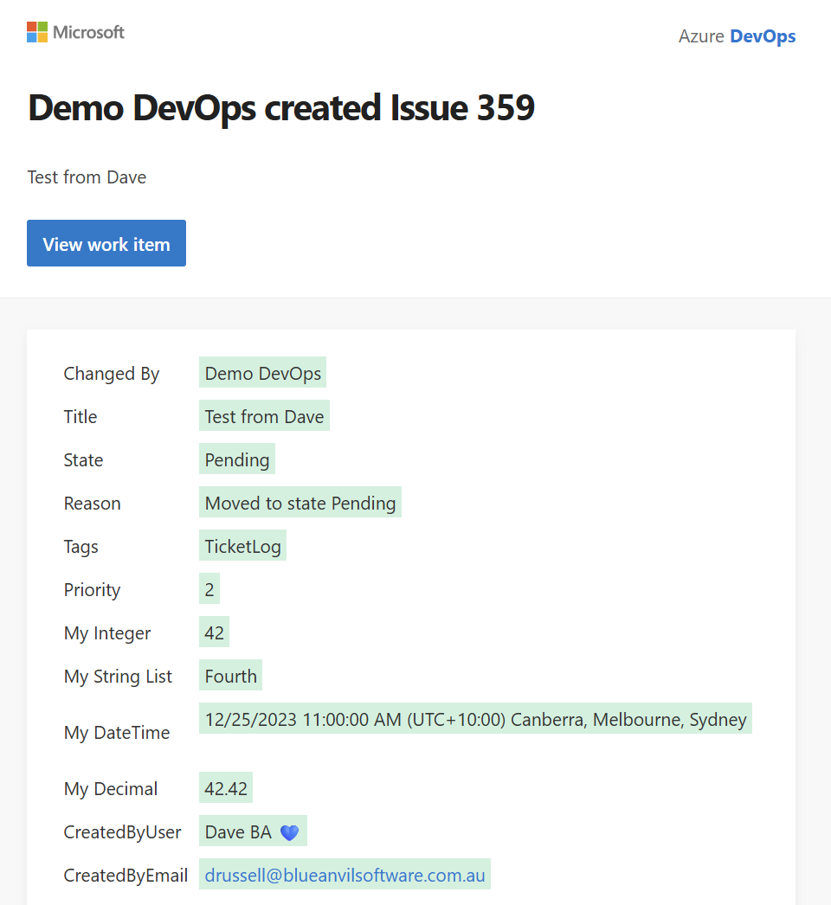Click the My Integer value '42'

[x=214, y=633]
